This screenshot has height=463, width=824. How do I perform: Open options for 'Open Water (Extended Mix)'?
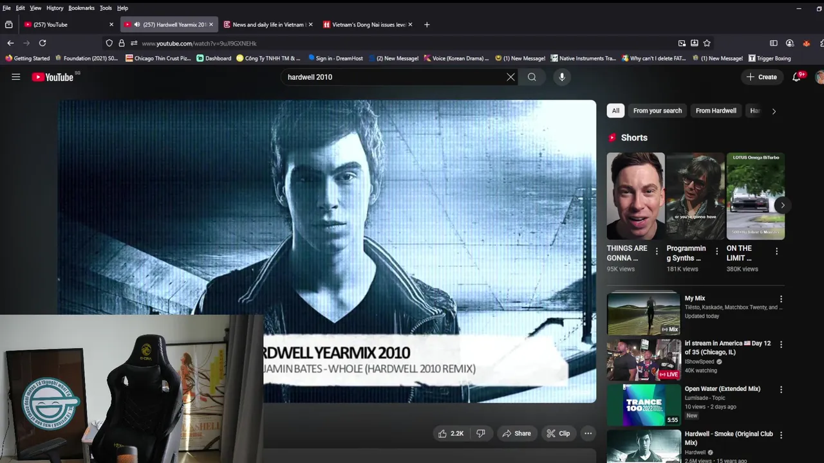click(781, 390)
